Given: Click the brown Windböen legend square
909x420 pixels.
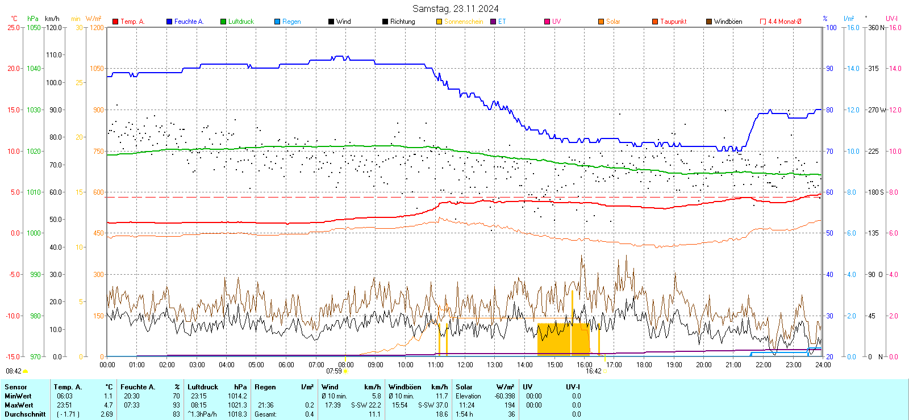Looking at the screenshot, I should [709, 22].
